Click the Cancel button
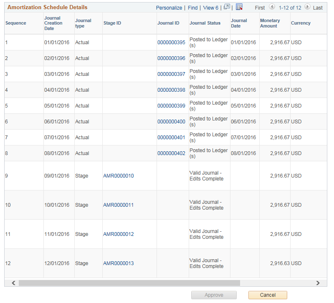 268,295
